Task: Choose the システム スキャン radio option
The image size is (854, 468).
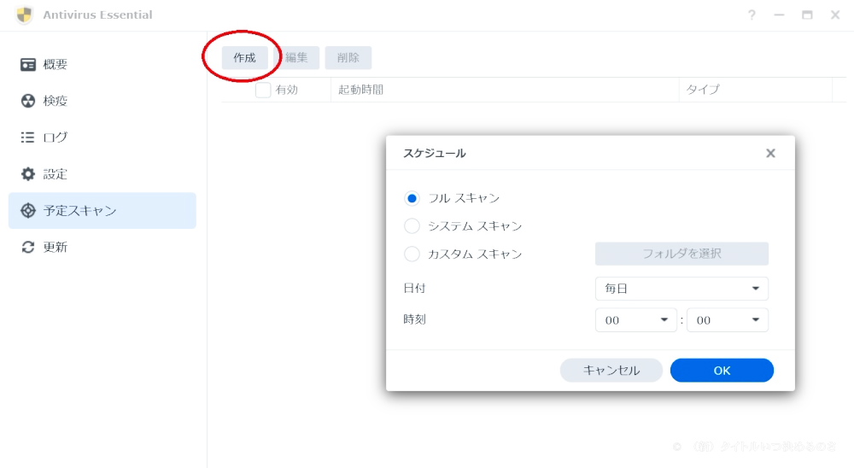Action: (412, 225)
